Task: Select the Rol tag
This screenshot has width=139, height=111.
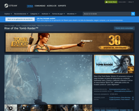Action: click(x=129, y=110)
